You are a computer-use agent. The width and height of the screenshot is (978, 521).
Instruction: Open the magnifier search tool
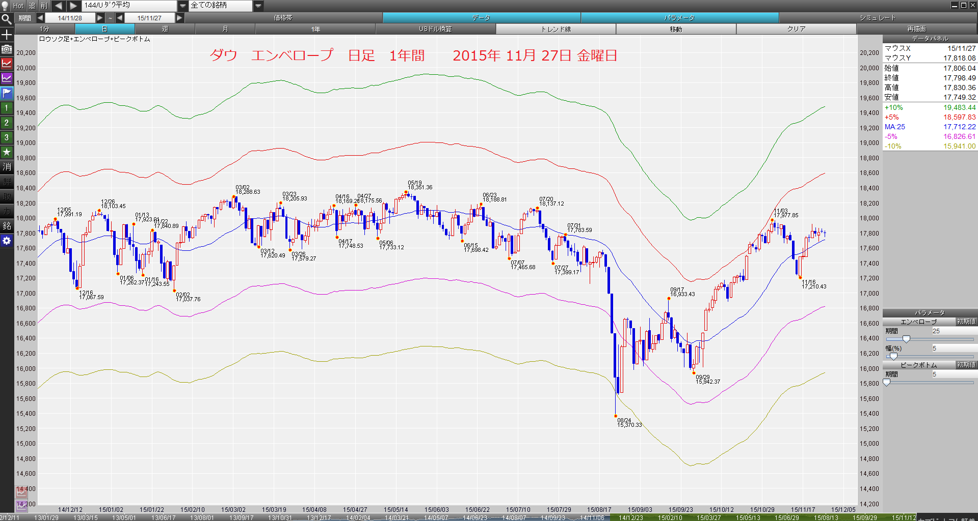tap(6, 20)
